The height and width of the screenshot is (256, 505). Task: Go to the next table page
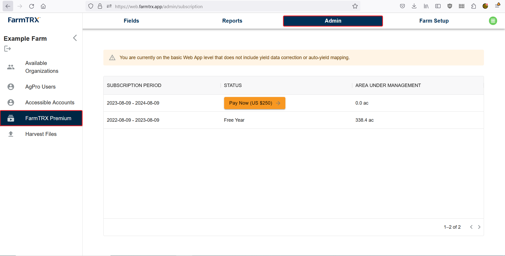[x=479, y=227]
